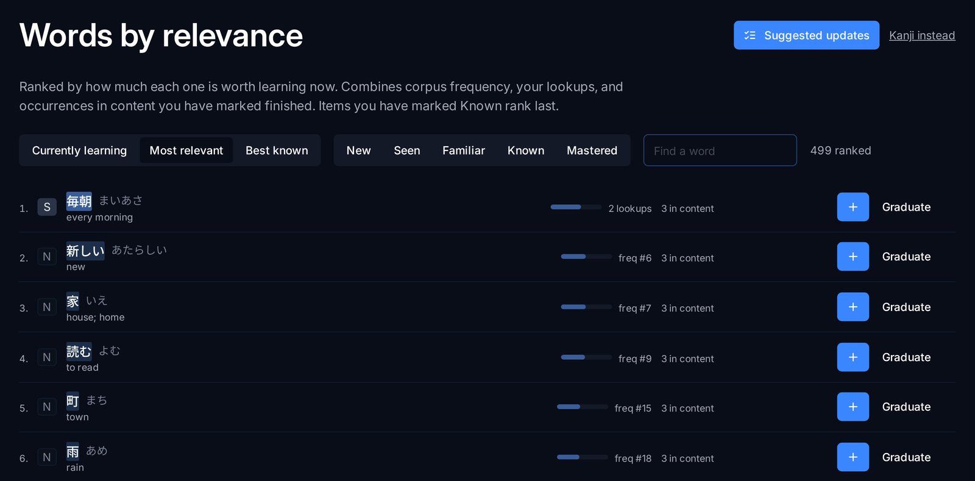Click the 499 ranked count
The height and width of the screenshot is (481, 975).
pyautogui.click(x=840, y=150)
